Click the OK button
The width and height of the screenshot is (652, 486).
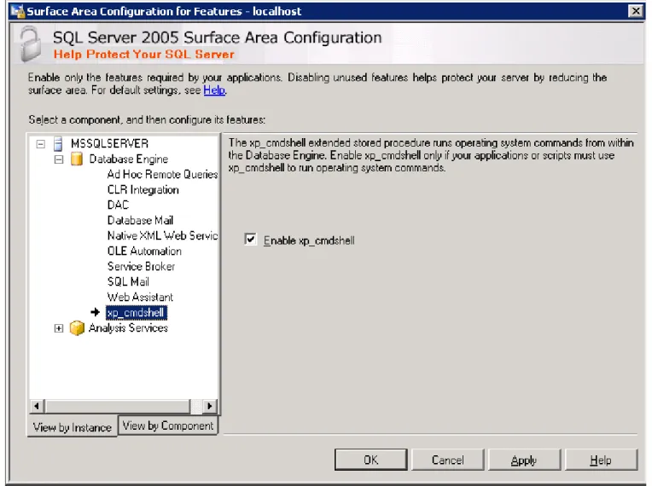(x=371, y=460)
